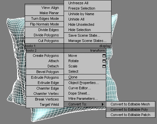
Task: Open Manage Scene States dialog
Action: tap(87, 41)
